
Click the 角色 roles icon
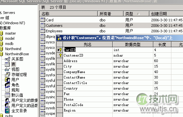tap(8, 85)
